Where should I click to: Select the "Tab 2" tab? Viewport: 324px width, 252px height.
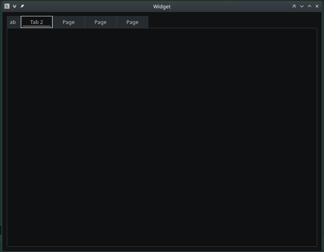pos(37,22)
